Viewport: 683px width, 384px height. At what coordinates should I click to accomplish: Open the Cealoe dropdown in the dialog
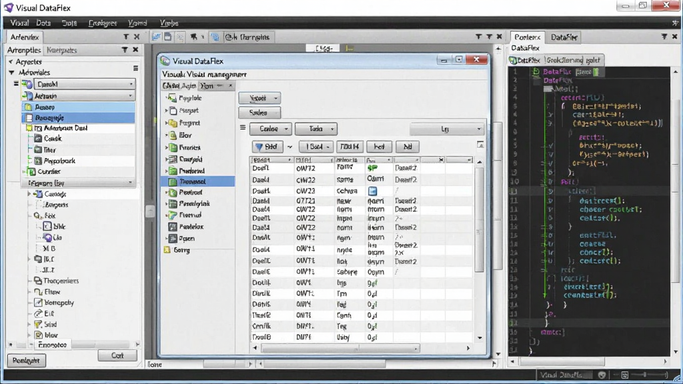[x=271, y=129]
